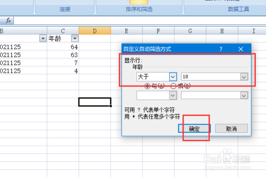This screenshot has height=177, width=266.
Task: Click the 021125 cell beside age 7
Action: (x=23, y=63)
